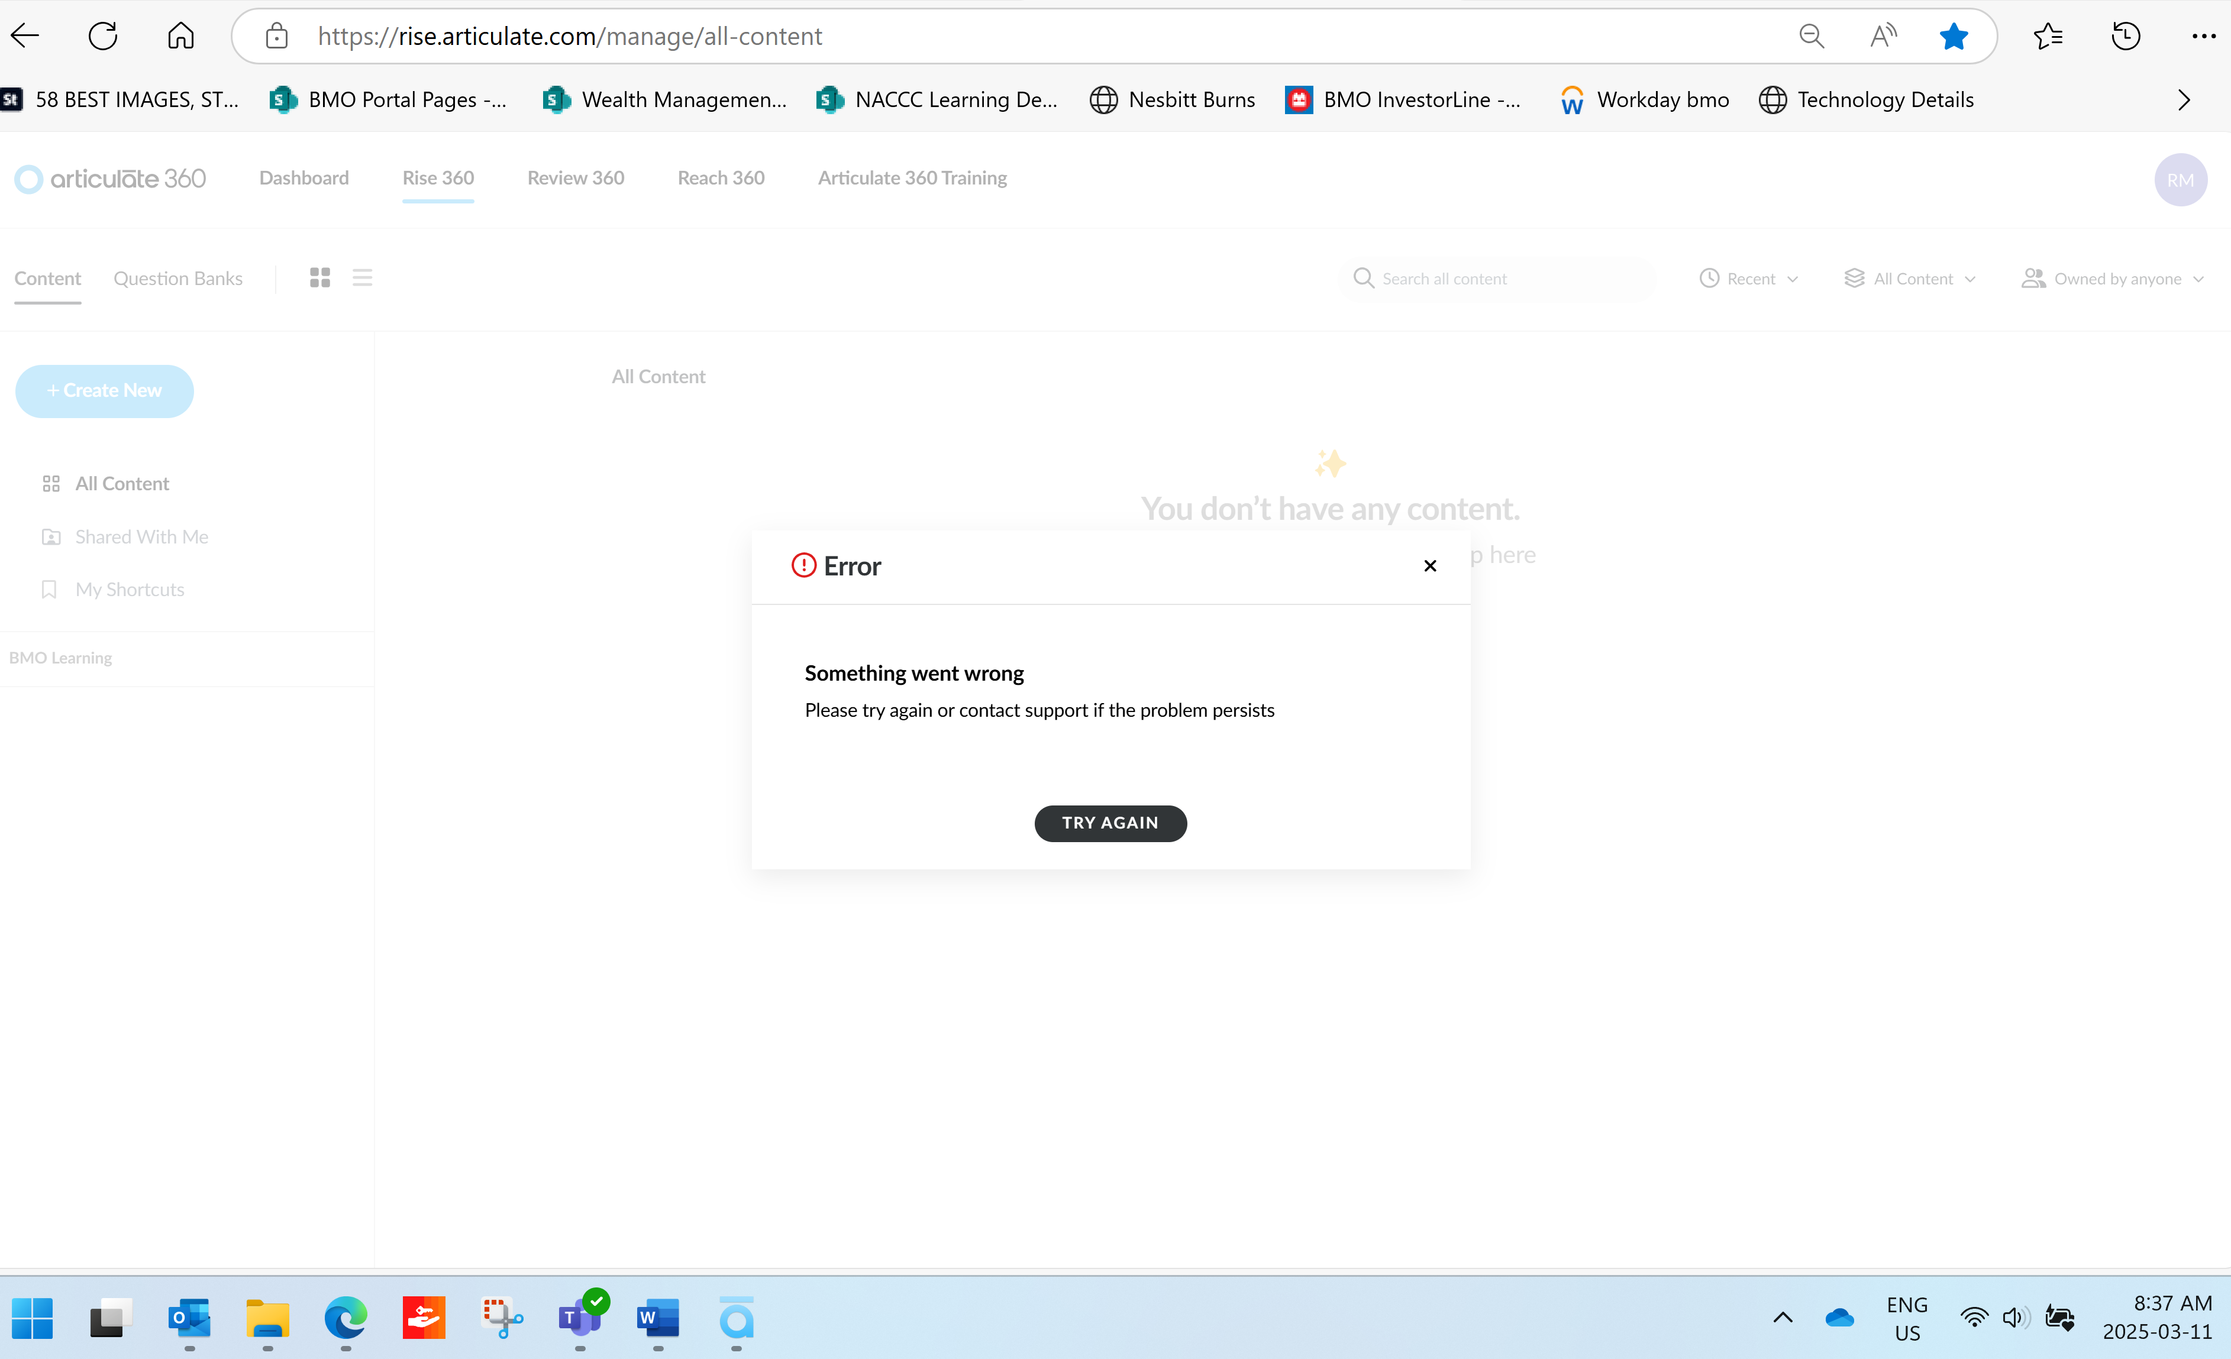Viewport: 2231px width, 1359px height.
Task: Select Shared With Me in sidebar
Action: pos(141,536)
